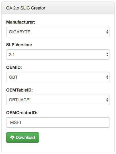Click the OEMTableID dropdown stepper arrows
116x154 pixels.
coord(107,100)
